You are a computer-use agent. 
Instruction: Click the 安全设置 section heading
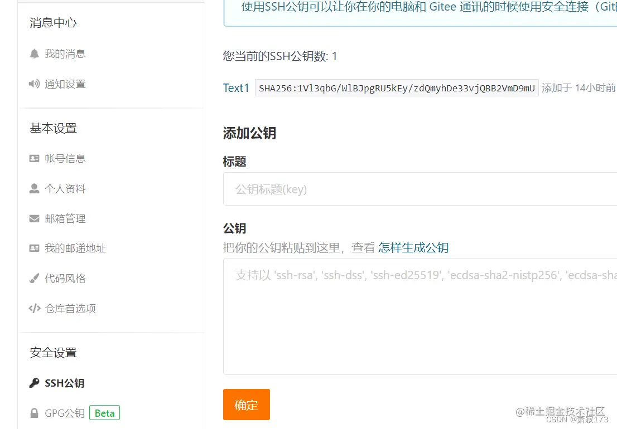click(x=53, y=353)
